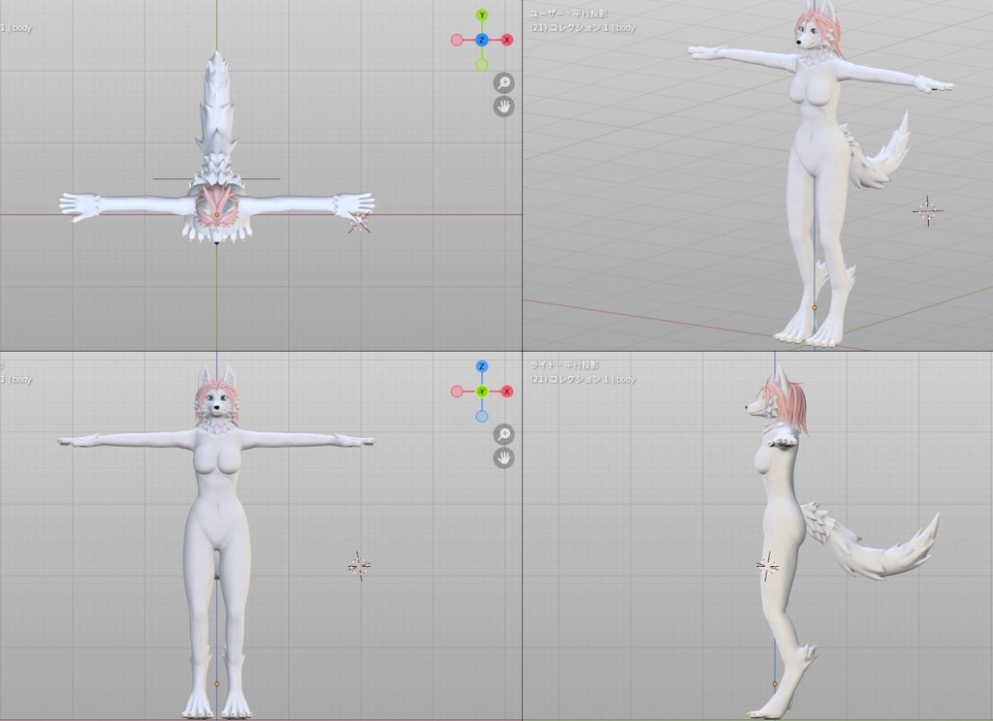Select the Pan hand icon in top viewport

[x=505, y=106]
